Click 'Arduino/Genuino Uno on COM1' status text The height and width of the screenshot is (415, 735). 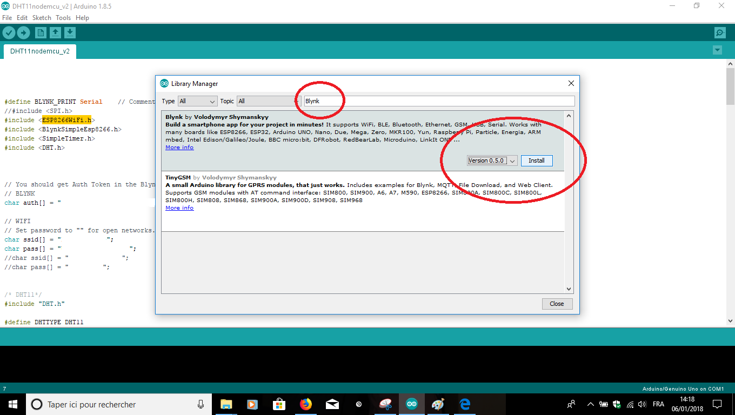pyautogui.click(x=683, y=389)
